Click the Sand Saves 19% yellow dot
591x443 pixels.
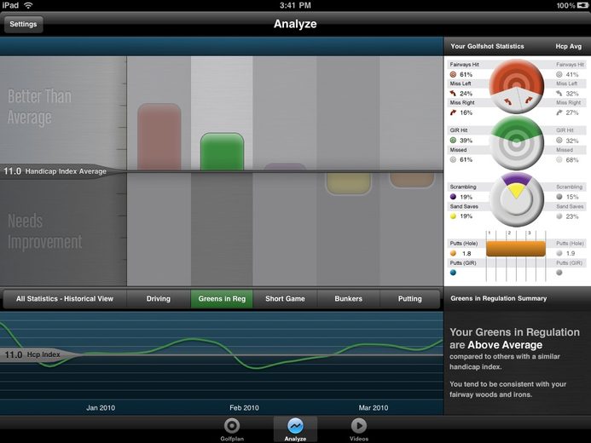[x=454, y=216]
